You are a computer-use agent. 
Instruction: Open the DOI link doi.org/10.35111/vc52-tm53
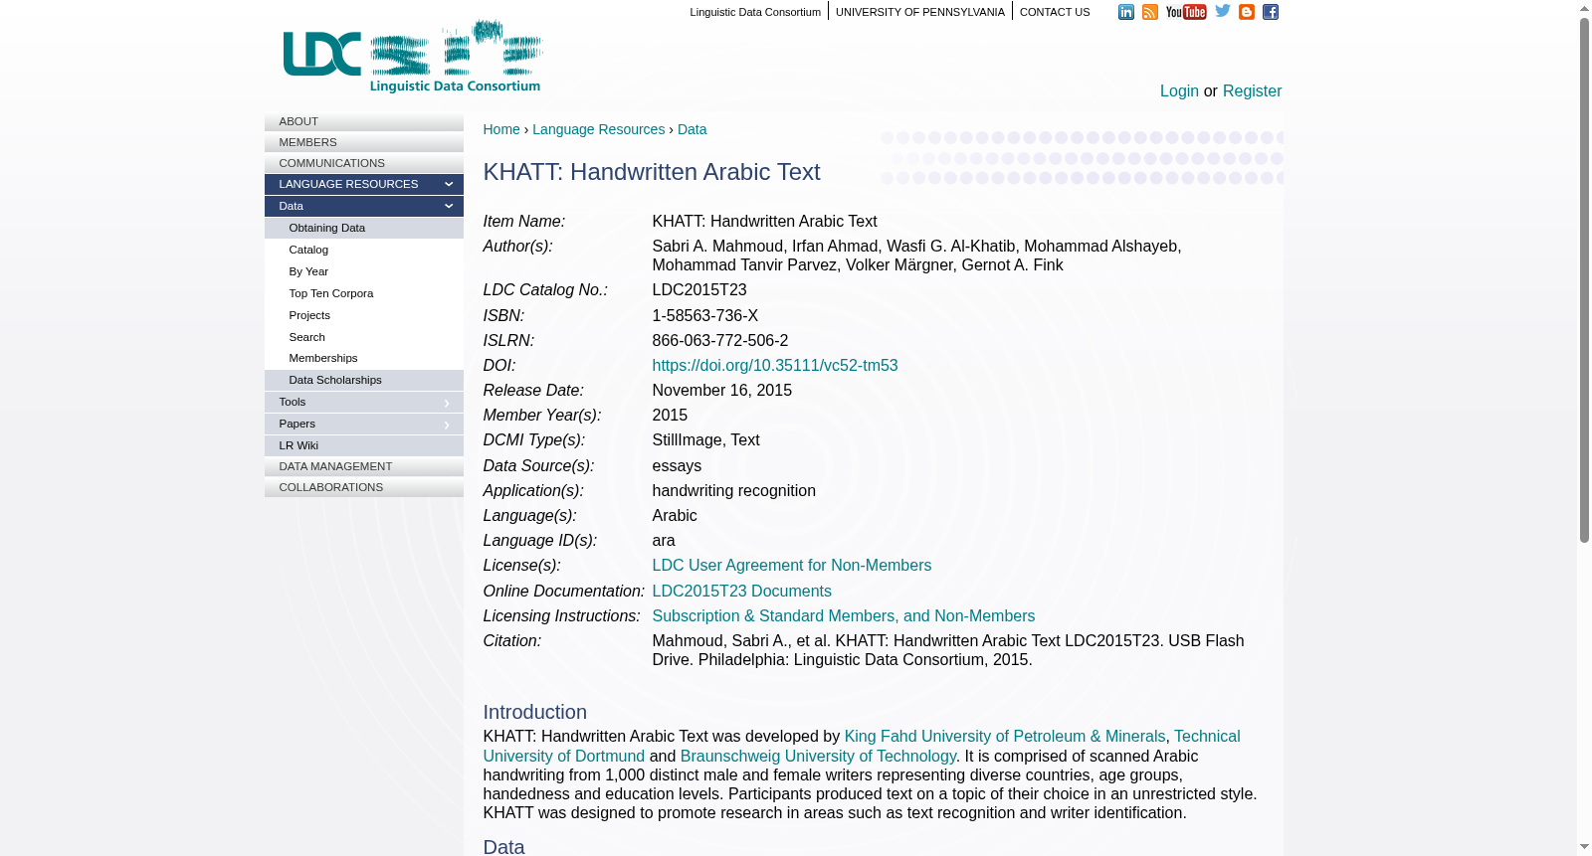click(x=775, y=366)
